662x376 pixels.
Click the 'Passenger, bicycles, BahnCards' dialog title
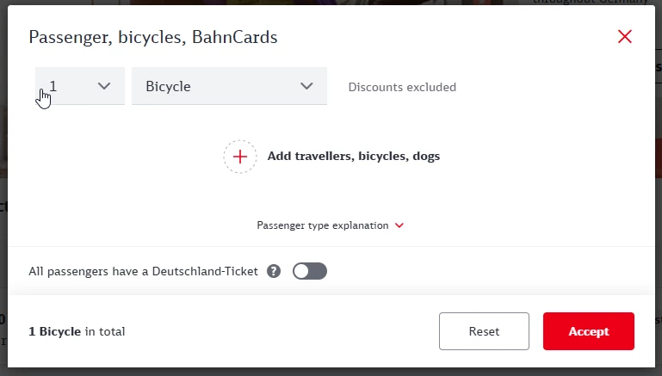(153, 37)
